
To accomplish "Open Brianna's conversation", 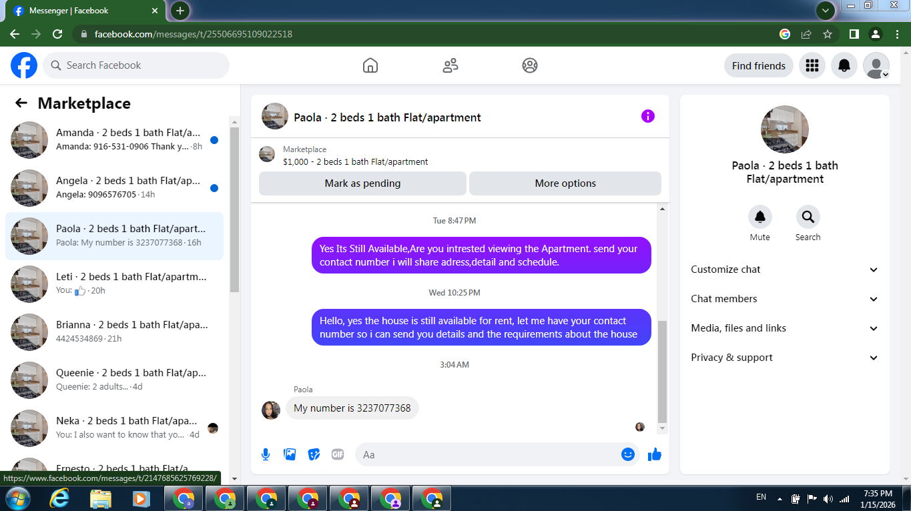I will point(114,332).
